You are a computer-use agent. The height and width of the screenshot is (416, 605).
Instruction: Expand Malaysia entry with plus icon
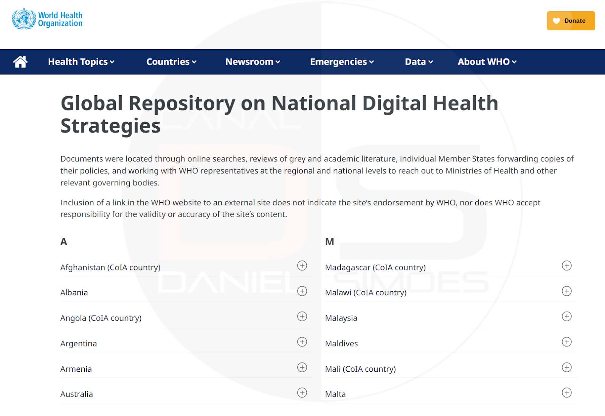[566, 316]
